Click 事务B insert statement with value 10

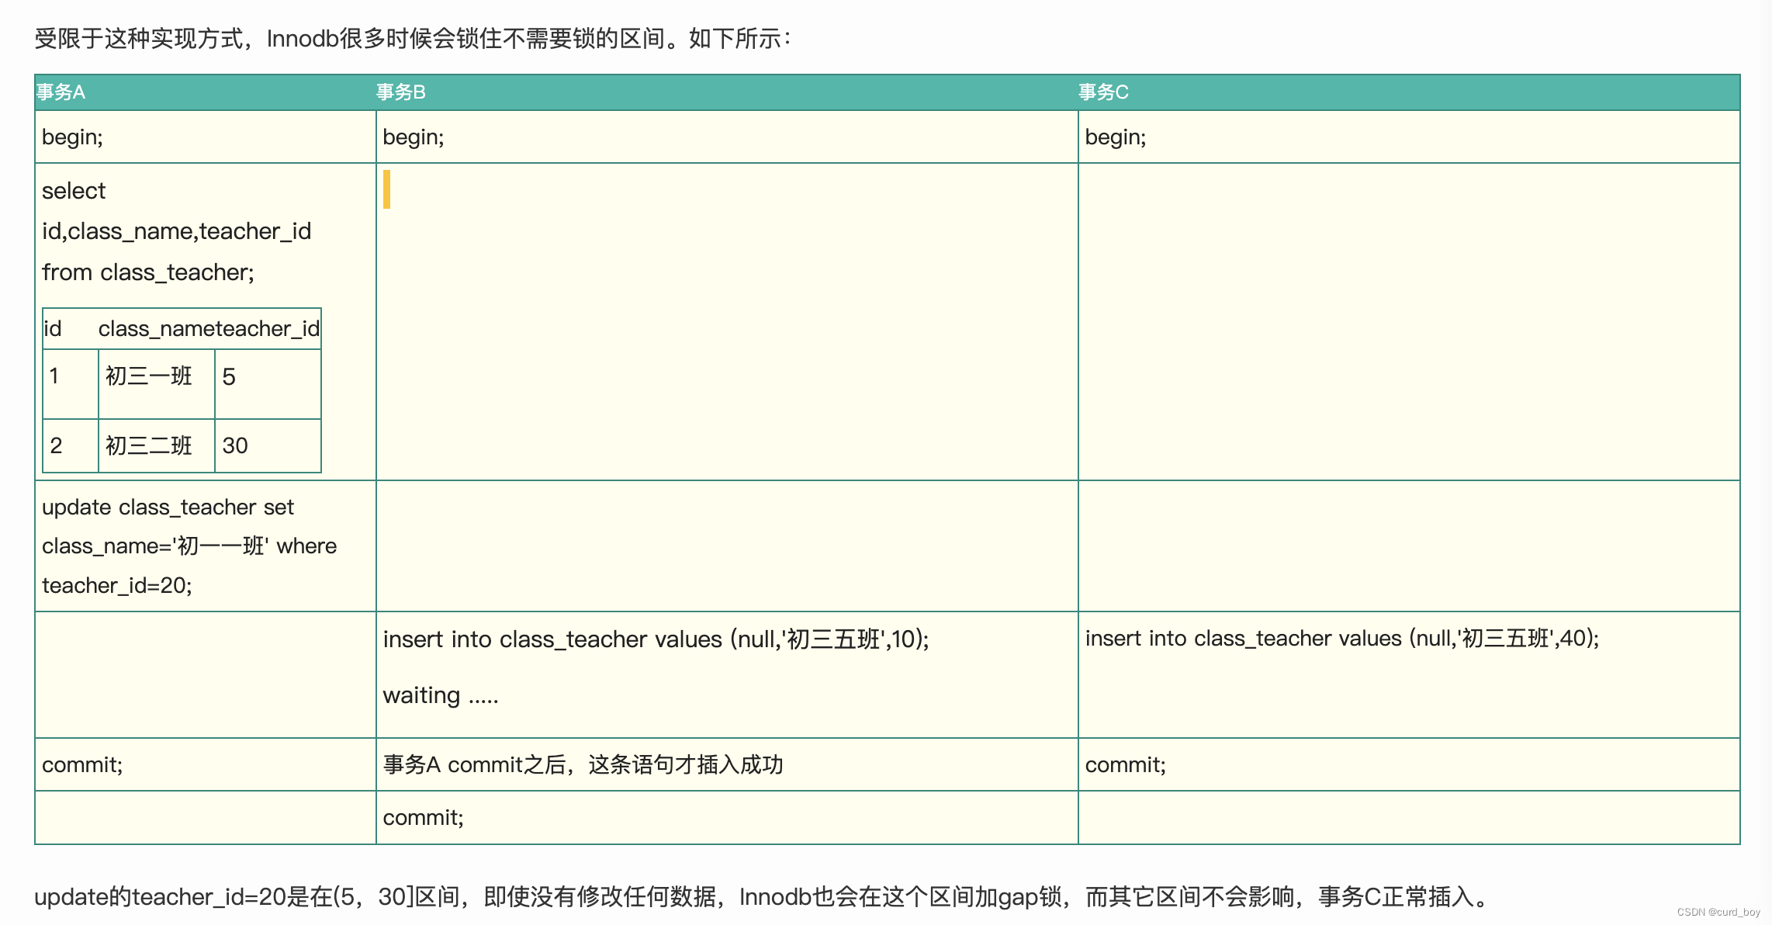tap(656, 639)
